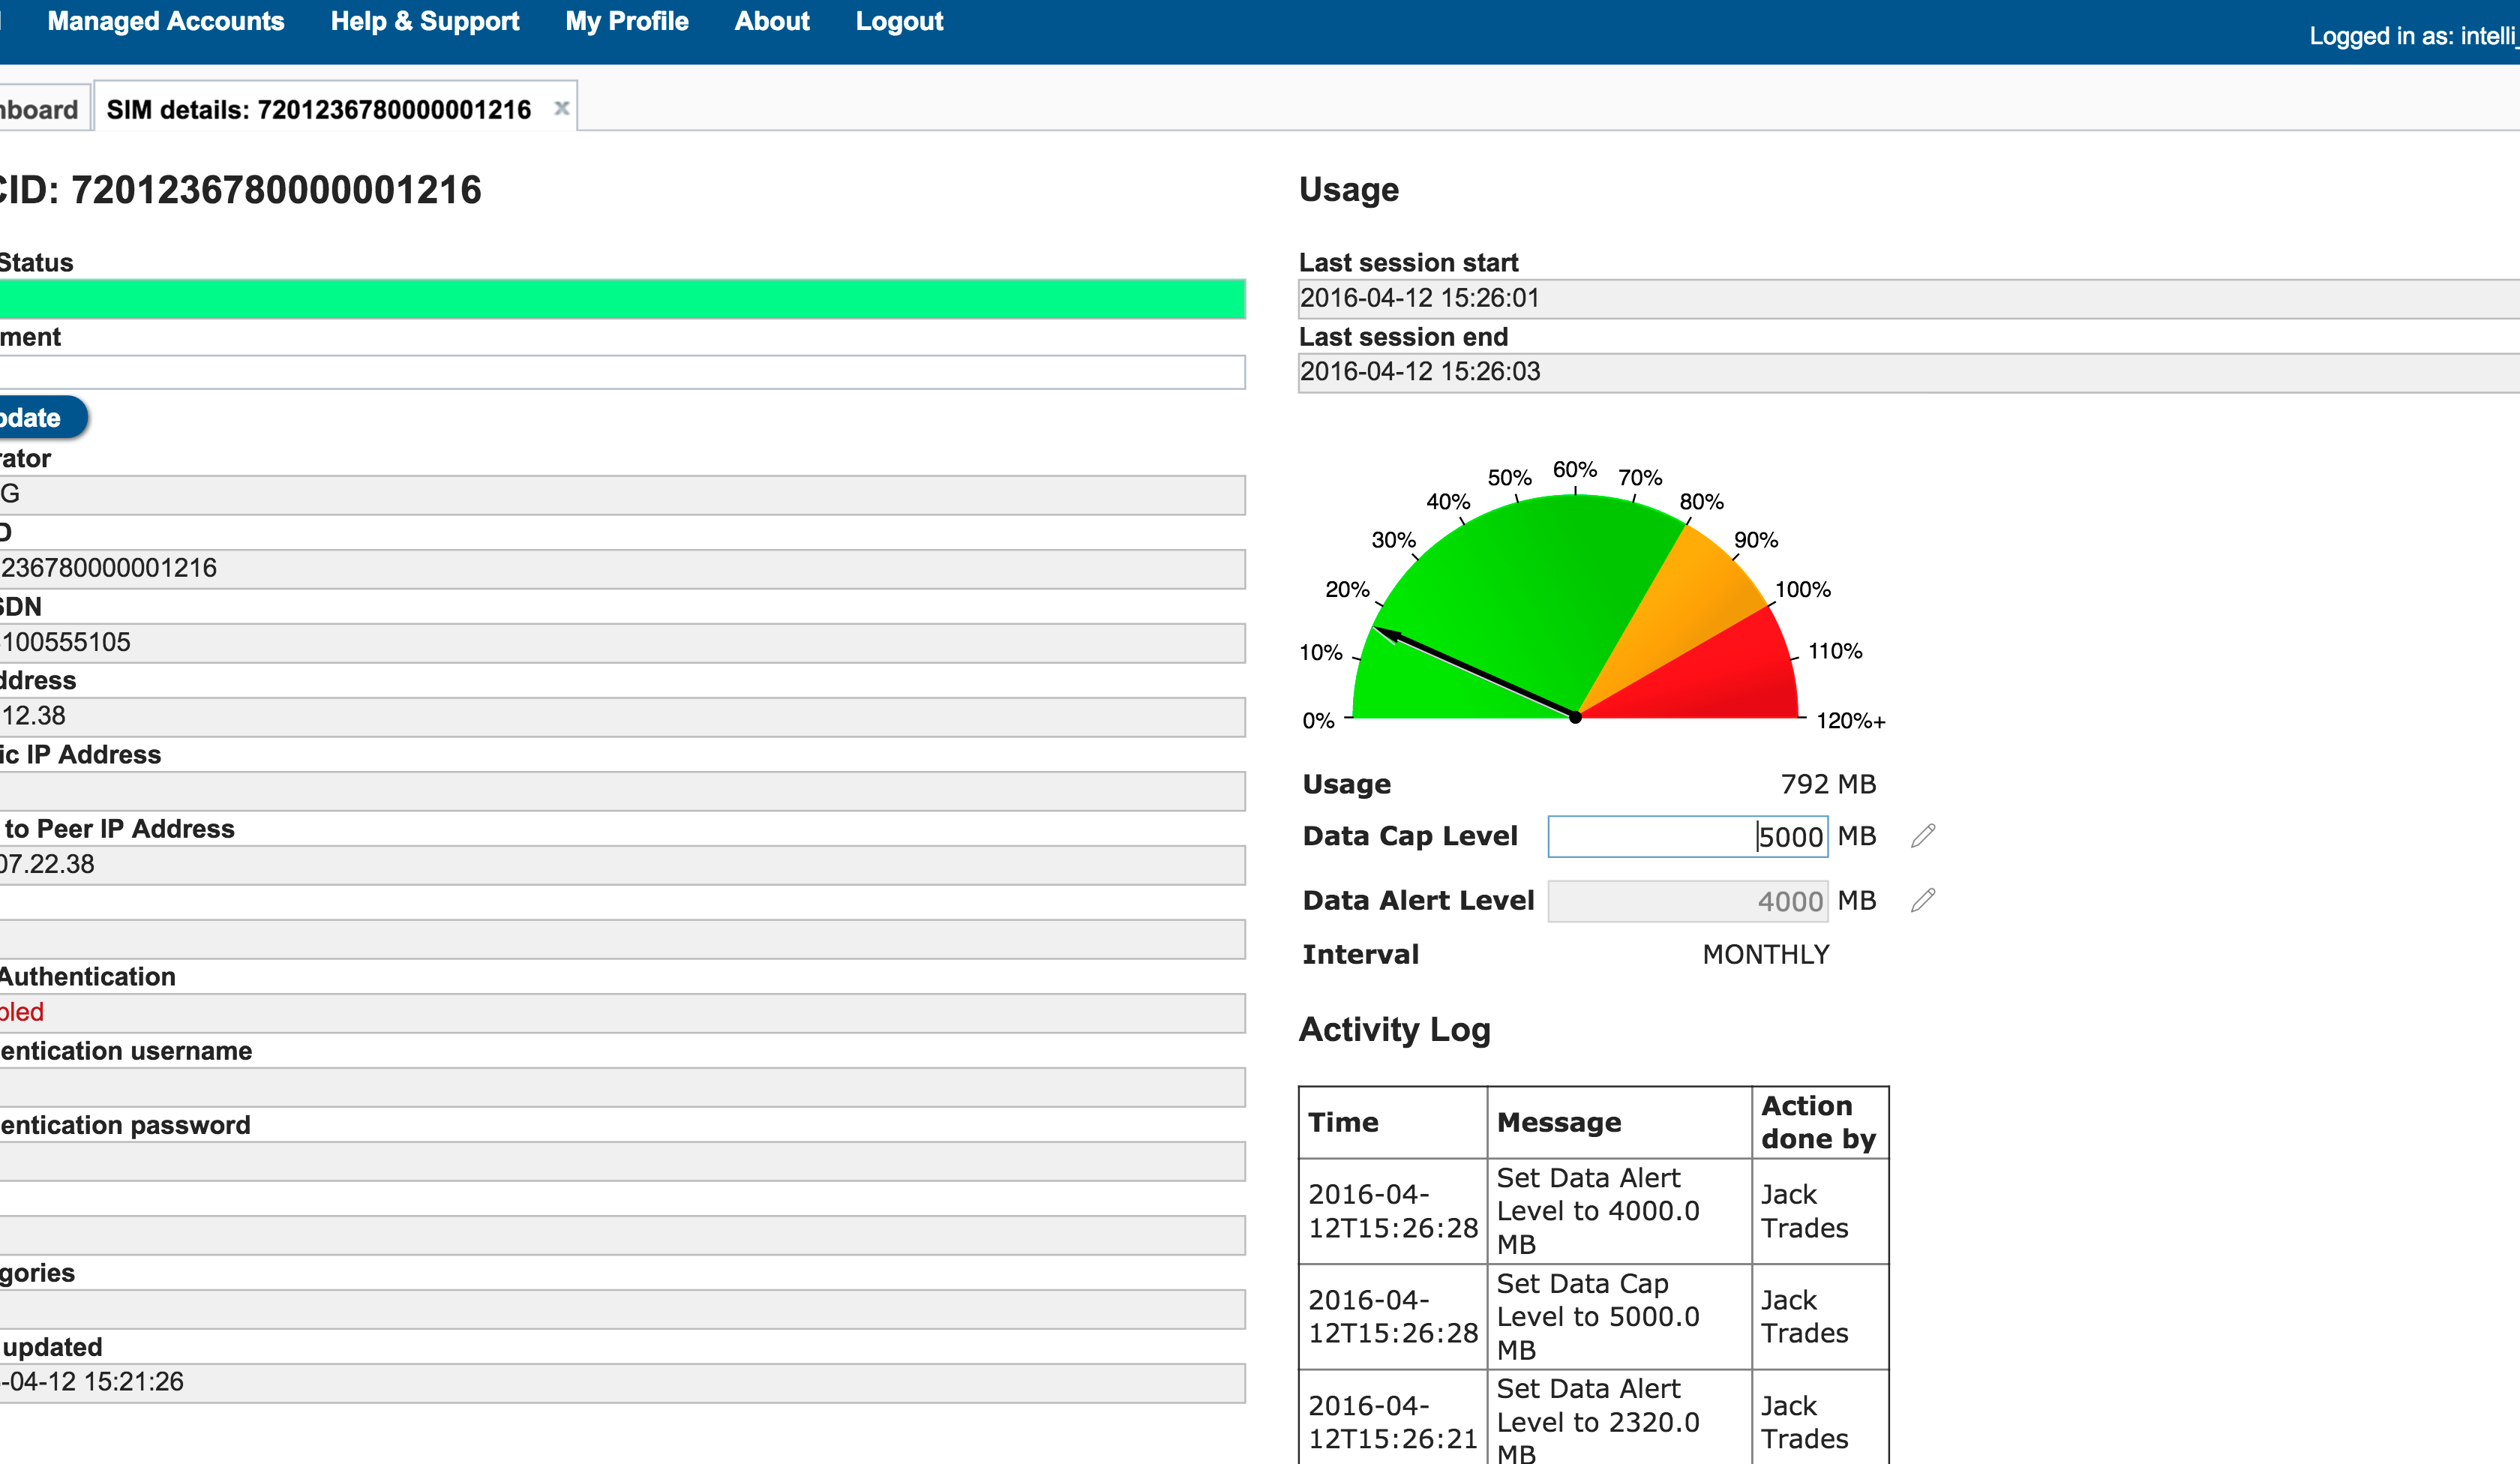Screen dimensions: 2520x1464
Task: Click the ICCID heading at top
Action: [240, 190]
